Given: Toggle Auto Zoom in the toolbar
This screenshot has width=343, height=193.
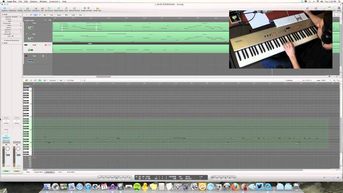Looking at the screenshot, I should pos(28,8).
